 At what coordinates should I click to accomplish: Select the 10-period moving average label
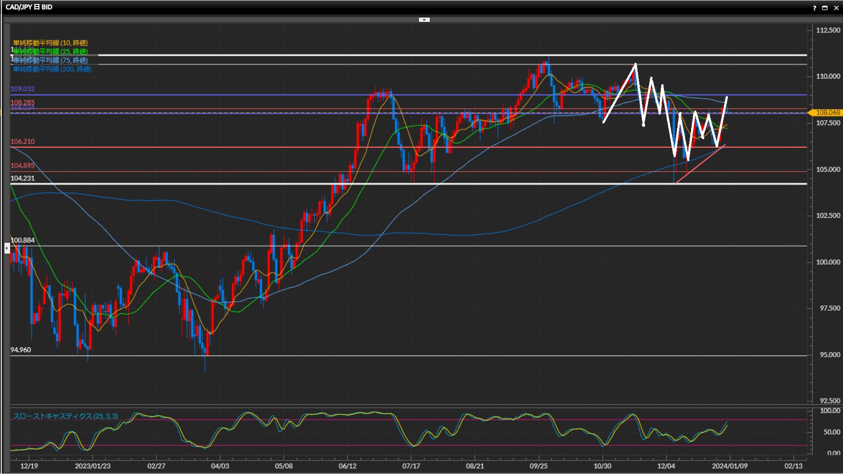[x=50, y=43]
